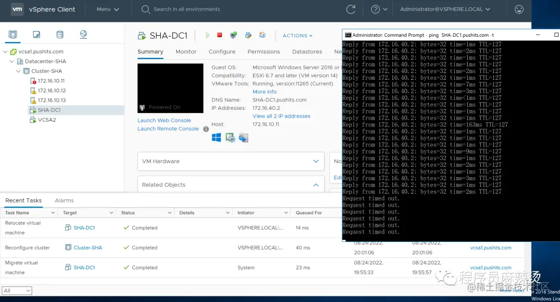Switch to the Recent Tasks tab
The height and width of the screenshot is (302, 560).
(23, 200)
